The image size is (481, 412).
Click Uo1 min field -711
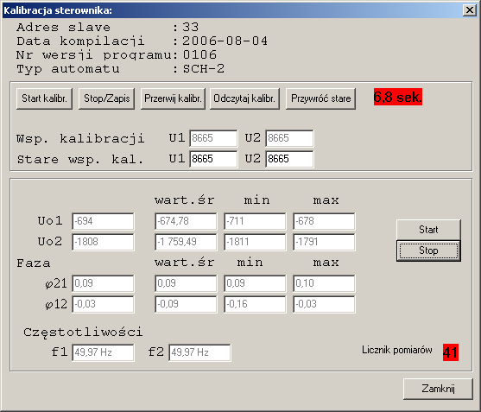[255, 221]
